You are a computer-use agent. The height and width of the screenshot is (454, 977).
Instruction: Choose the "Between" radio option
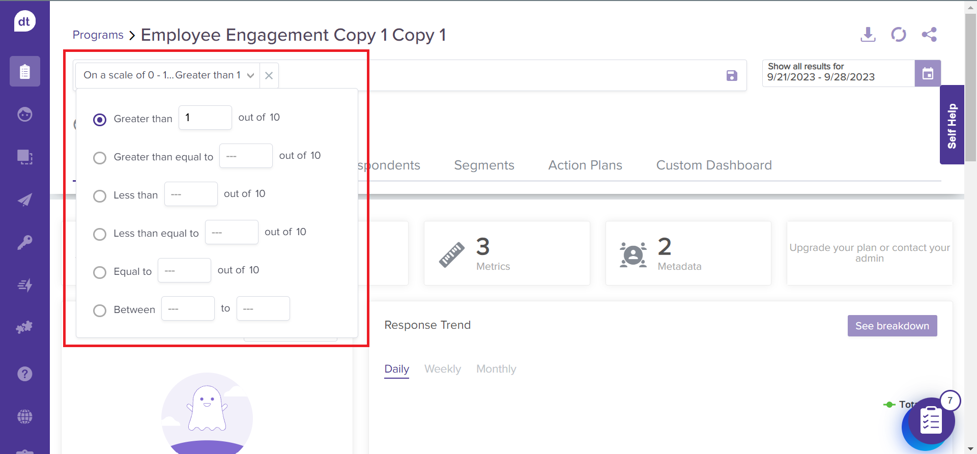(100, 310)
